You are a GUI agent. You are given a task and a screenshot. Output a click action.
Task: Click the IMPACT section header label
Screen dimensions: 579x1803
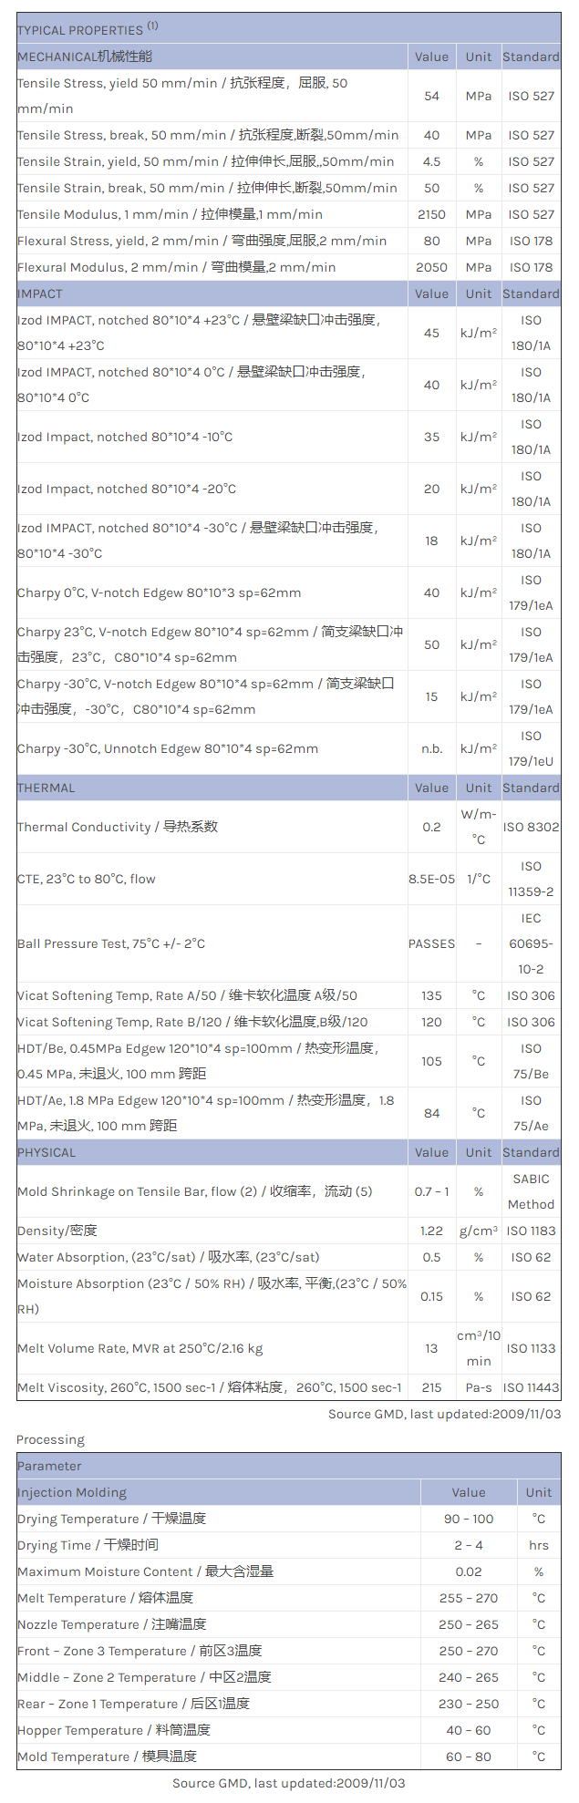pos(40,294)
